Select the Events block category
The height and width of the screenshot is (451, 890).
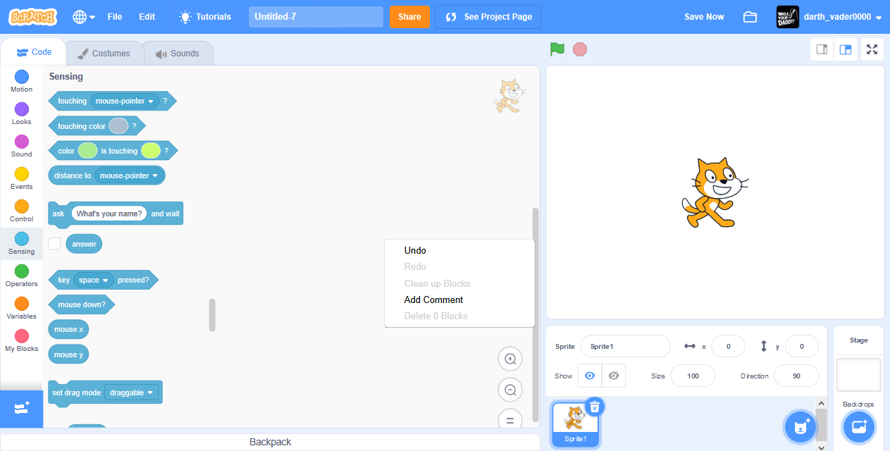click(22, 178)
